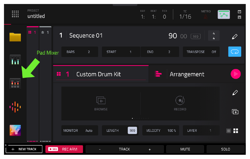Toggle REC ARM for the track
The image size is (250, 159).
coord(64,149)
